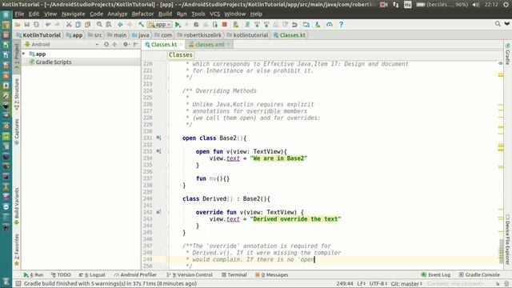
Task: Toggle Device File Explorer panel
Action: 507,239
